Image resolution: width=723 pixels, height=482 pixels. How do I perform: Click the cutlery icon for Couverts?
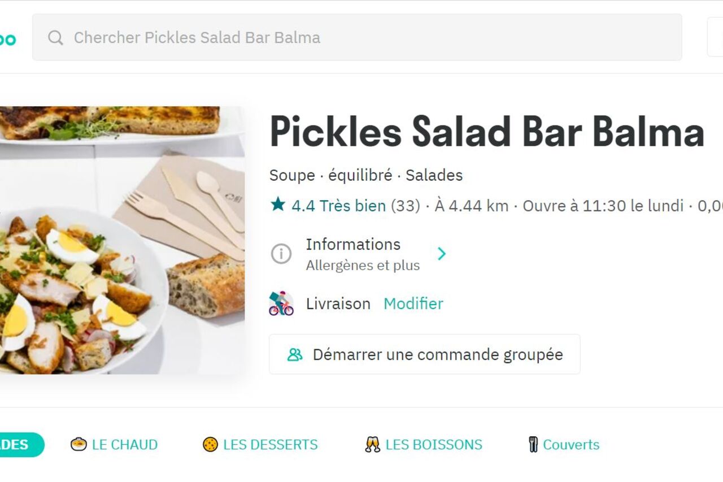(x=533, y=445)
